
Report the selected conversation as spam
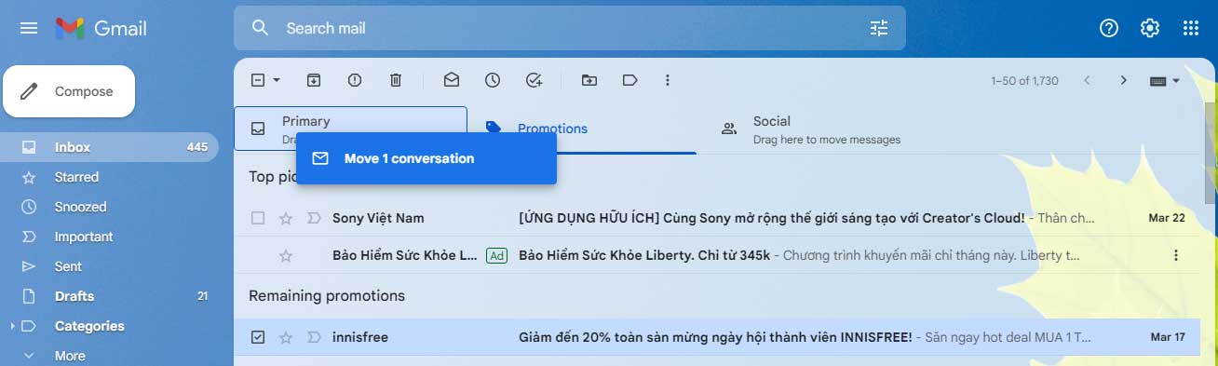click(355, 80)
